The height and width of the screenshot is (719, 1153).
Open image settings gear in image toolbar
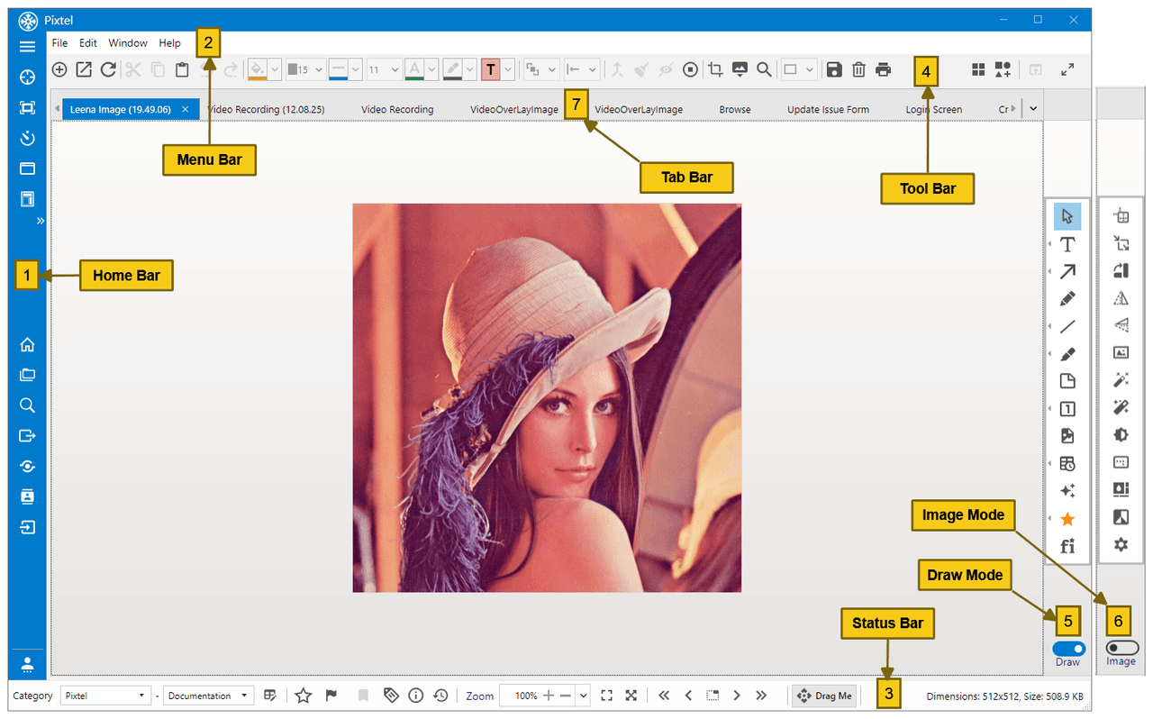[1121, 544]
